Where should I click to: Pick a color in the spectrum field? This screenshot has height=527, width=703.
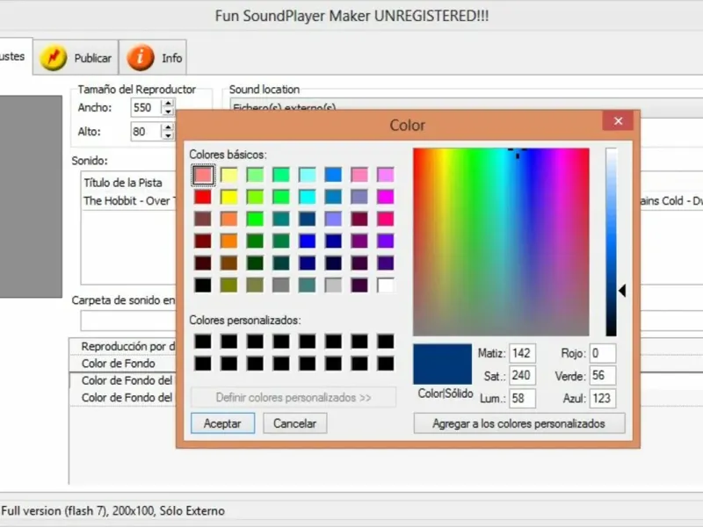[x=501, y=242]
